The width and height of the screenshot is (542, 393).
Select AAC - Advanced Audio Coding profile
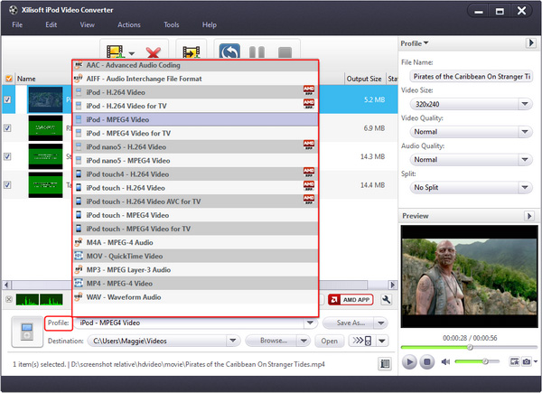pyautogui.click(x=195, y=65)
